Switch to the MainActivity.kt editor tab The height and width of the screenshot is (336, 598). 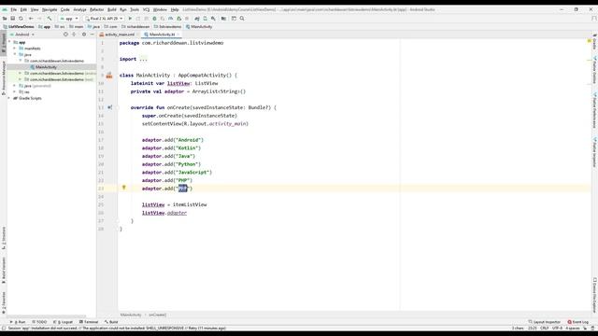pos(162,35)
